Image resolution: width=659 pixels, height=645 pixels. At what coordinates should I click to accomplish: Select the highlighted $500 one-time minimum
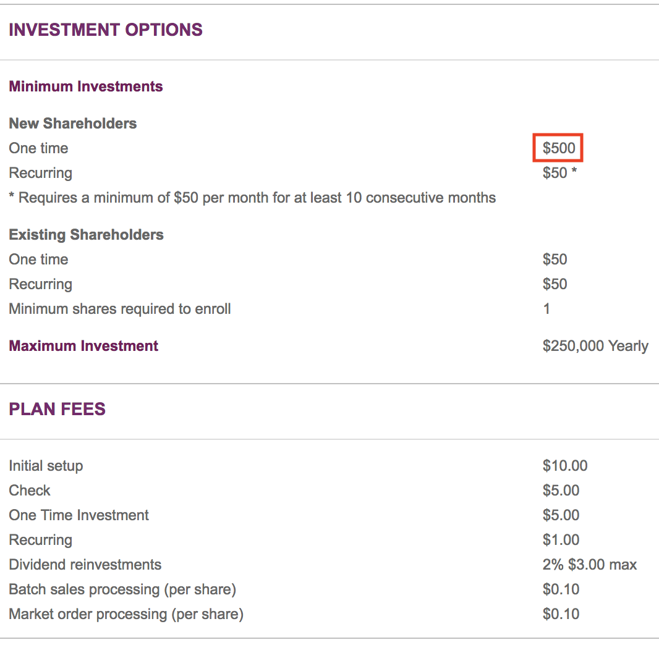click(558, 148)
